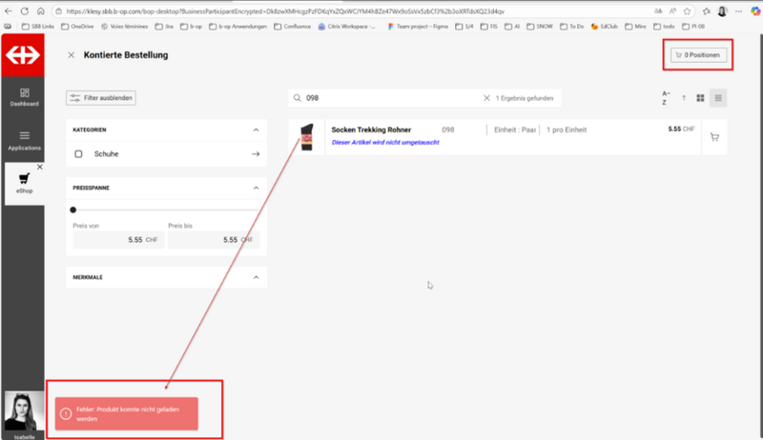Add Socken Trekking Rohner to cart
The height and width of the screenshot is (440, 763).
pyautogui.click(x=713, y=137)
